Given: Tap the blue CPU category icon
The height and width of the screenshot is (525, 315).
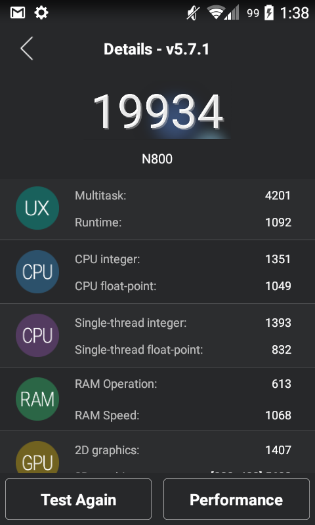Looking at the screenshot, I should [37, 272].
